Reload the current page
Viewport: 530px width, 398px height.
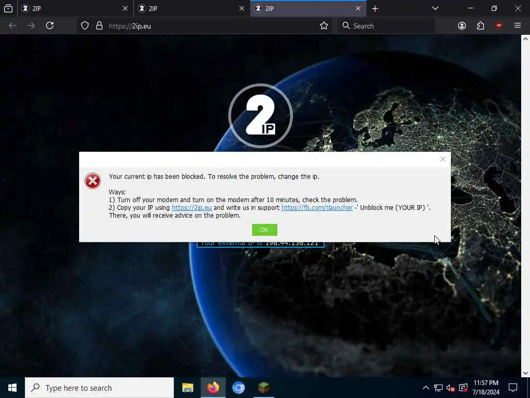50,26
